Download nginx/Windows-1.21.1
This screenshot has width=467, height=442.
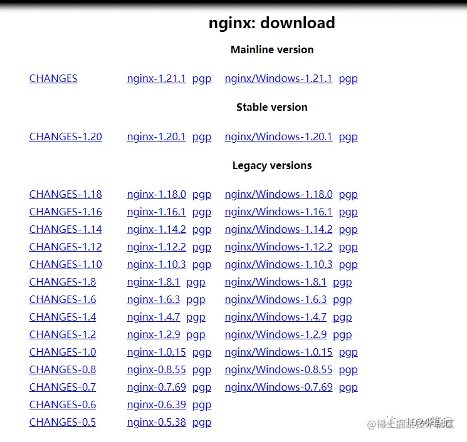click(x=278, y=78)
